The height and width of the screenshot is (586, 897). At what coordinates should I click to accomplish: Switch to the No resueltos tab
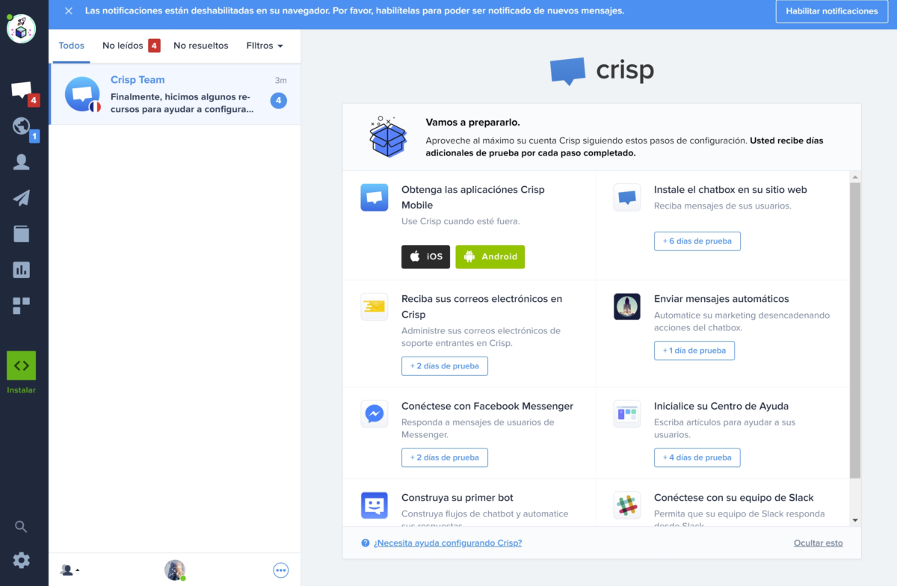click(200, 46)
